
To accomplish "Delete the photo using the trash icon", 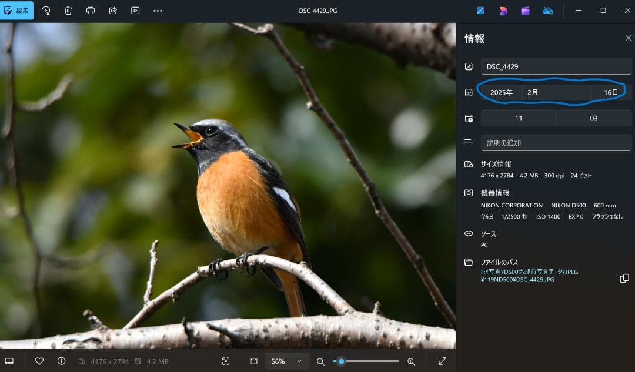I will coord(68,11).
